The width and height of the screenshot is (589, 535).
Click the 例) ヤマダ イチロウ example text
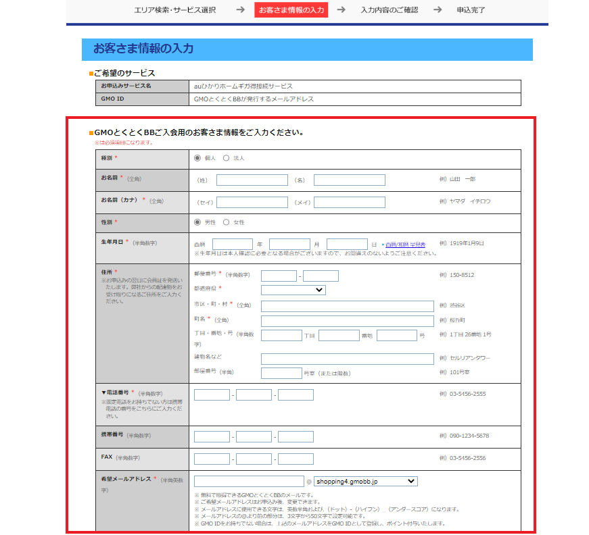465,201
